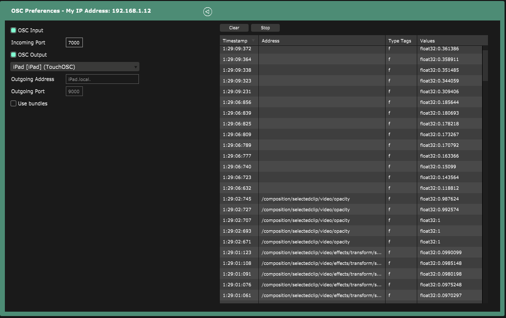This screenshot has width=506, height=318.
Task: Toggle the OSC Output checkbox
Action: pyautogui.click(x=14, y=55)
